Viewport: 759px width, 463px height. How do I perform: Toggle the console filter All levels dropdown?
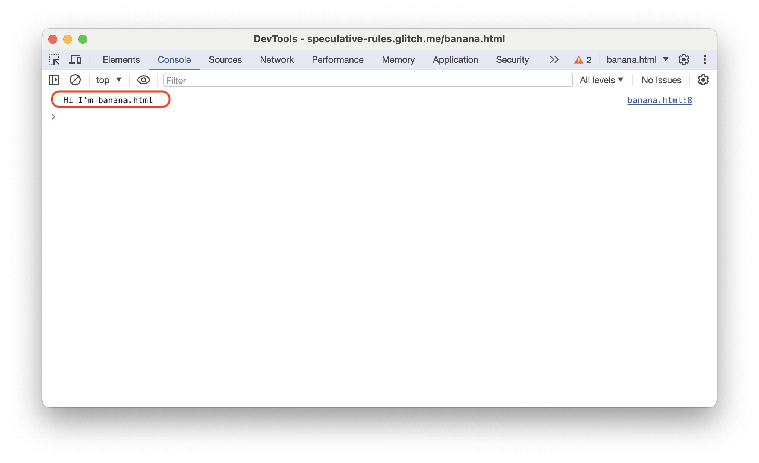pyautogui.click(x=602, y=80)
